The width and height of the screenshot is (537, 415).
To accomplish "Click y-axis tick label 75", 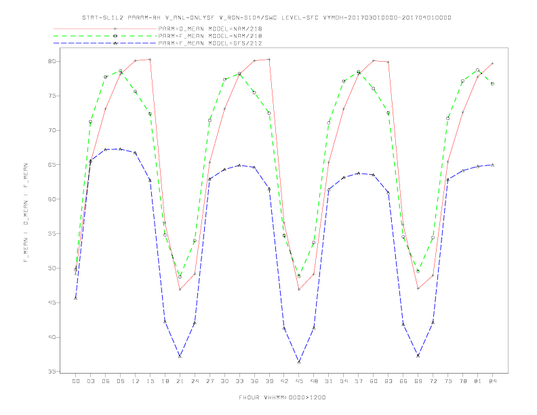I will pos(52,96).
